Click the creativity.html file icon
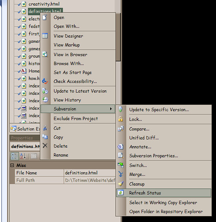Viewport: 216px width, 222px height. (24, 4)
